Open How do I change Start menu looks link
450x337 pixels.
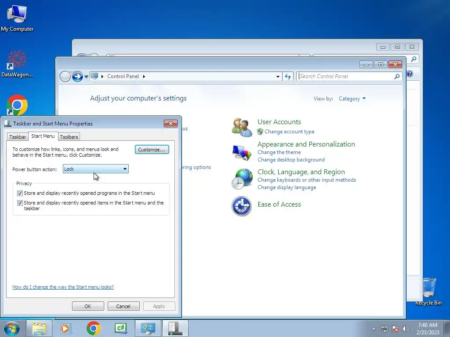click(63, 287)
